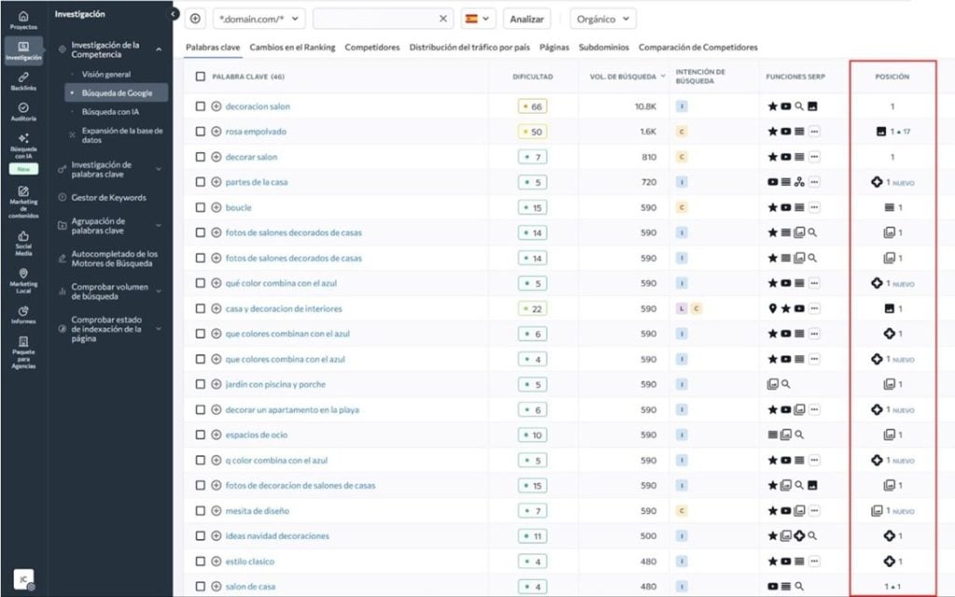Viewport: 955px width, 597px height.
Task: Change the country using the Spain flag selector
Action: point(478,18)
